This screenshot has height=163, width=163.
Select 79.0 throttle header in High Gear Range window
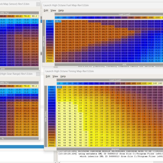[x=26, y=86]
